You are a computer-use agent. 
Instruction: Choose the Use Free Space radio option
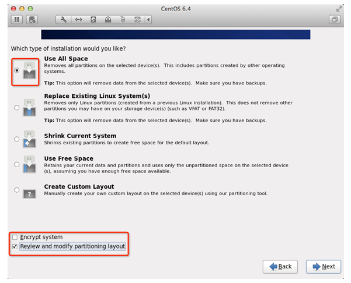tap(17, 164)
